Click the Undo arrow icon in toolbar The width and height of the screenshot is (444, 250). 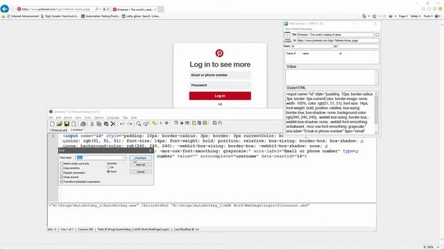click(122, 124)
